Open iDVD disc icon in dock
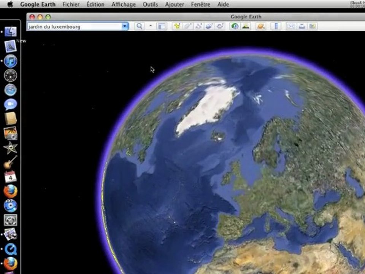 coord(11,205)
